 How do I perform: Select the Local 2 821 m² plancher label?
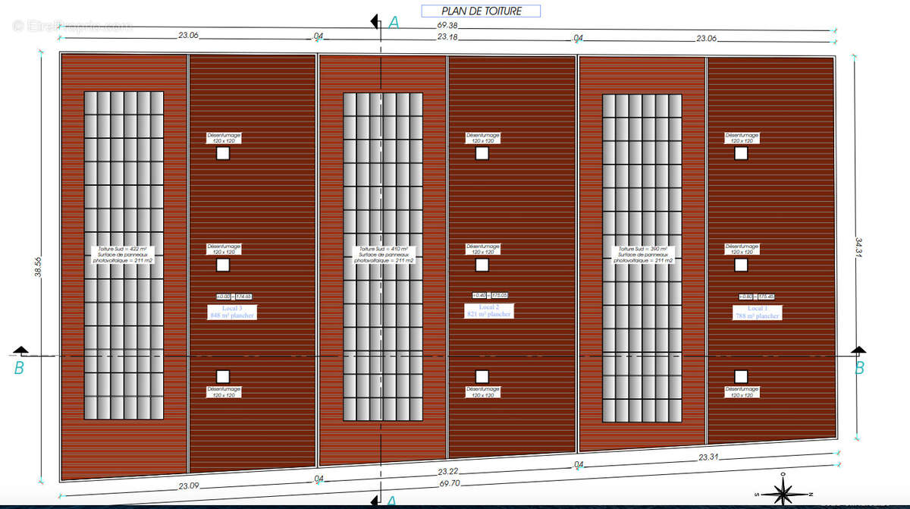(x=488, y=310)
